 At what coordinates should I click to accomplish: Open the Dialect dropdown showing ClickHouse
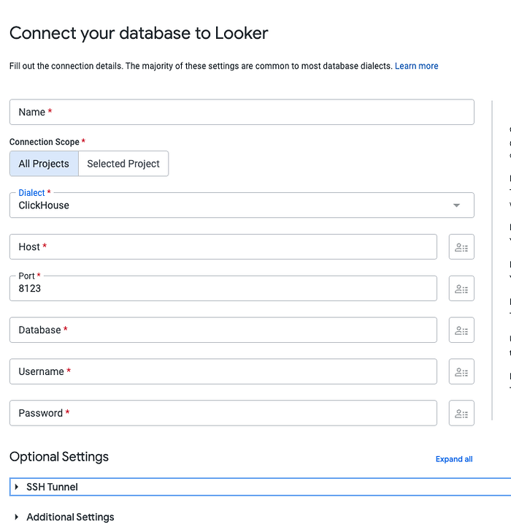coord(242,205)
